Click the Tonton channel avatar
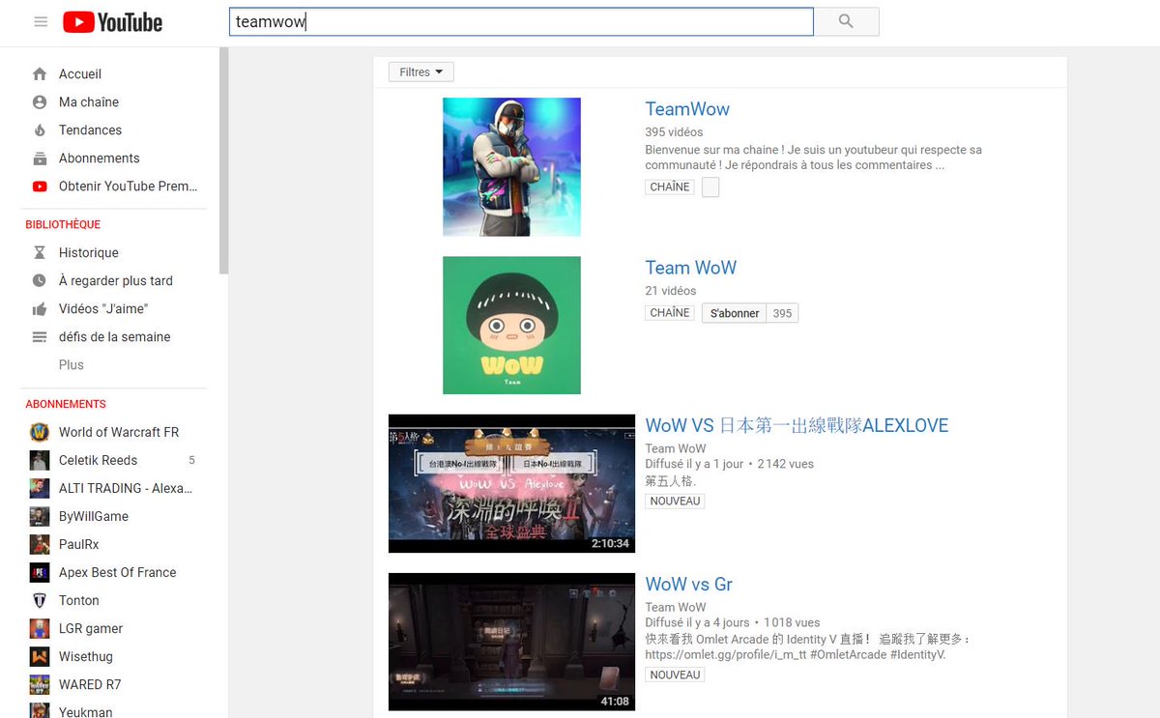 click(x=40, y=600)
